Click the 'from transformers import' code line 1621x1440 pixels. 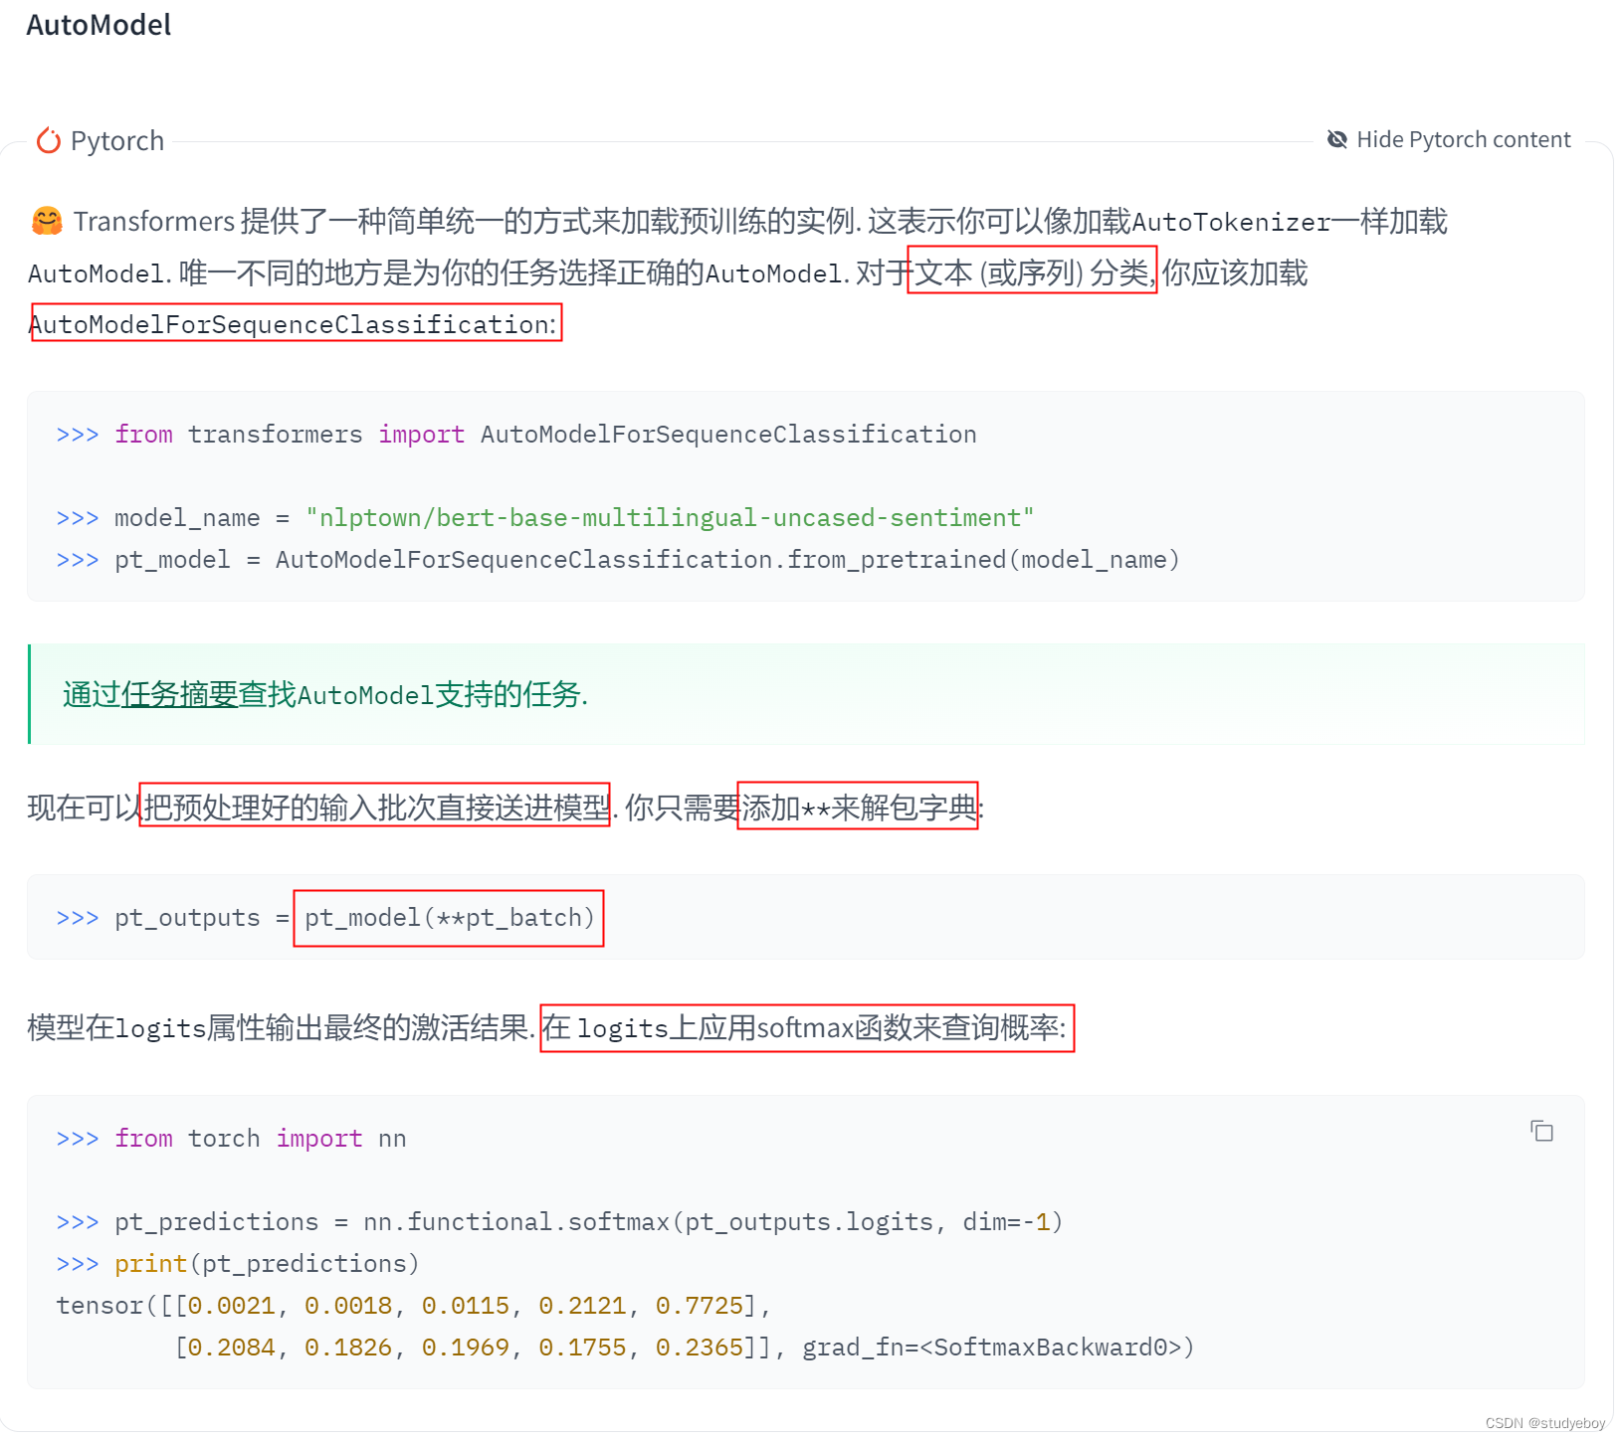[516, 435]
